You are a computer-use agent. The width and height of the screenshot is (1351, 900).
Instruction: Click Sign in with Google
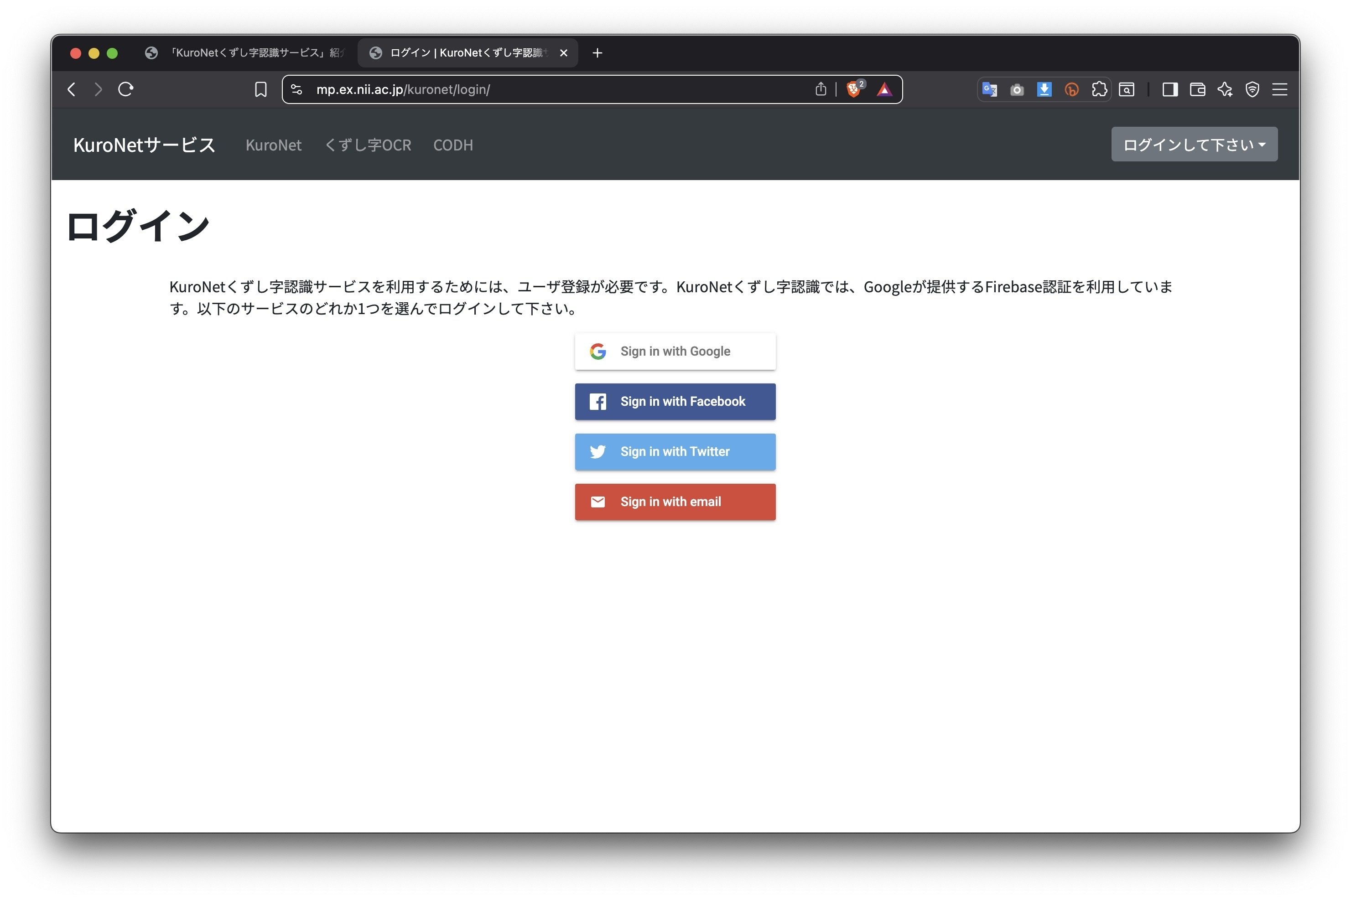pyautogui.click(x=675, y=351)
